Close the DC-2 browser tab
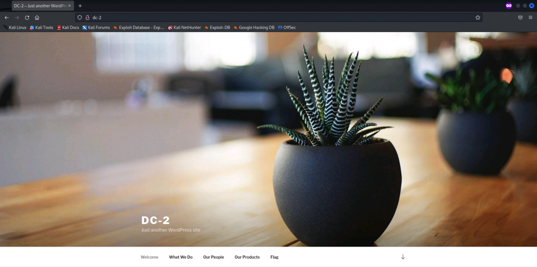 (x=70, y=6)
